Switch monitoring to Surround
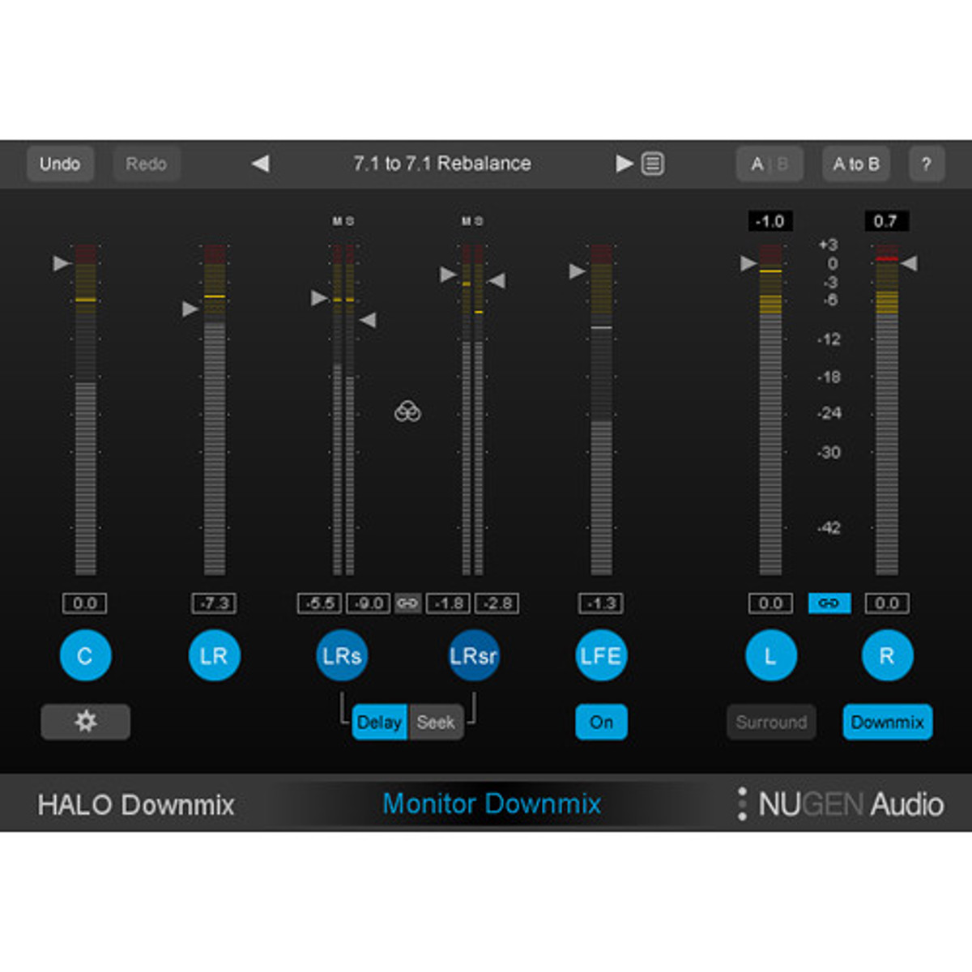972x972 pixels. [771, 722]
